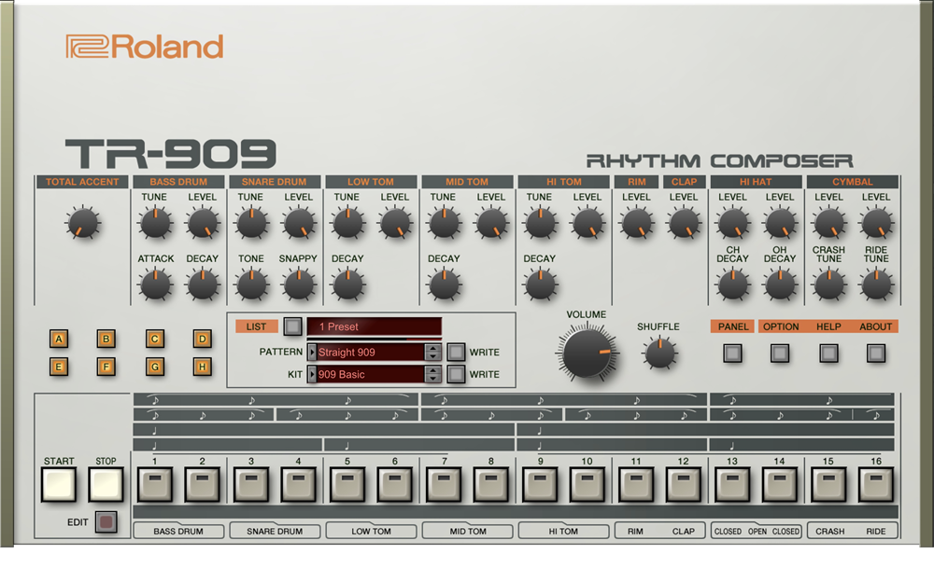Click the KIT up/down stepper

coord(433,374)
